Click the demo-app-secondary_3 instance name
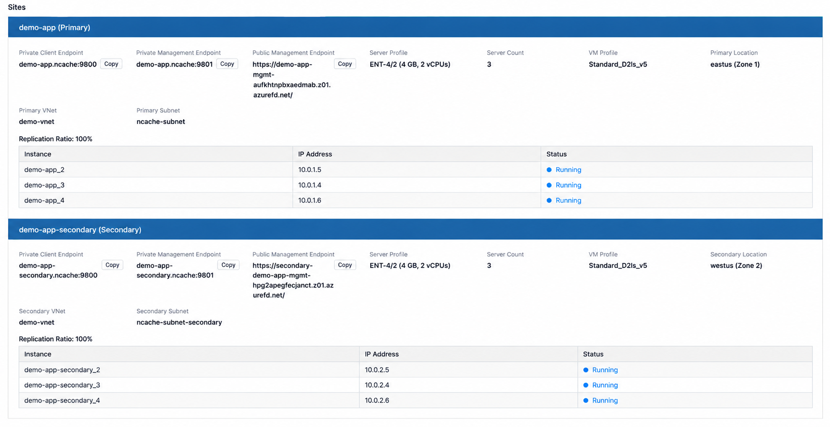Image resolution: width=830 pixels, height=427 pixels. pyautogui.click(x=62, y=385)
